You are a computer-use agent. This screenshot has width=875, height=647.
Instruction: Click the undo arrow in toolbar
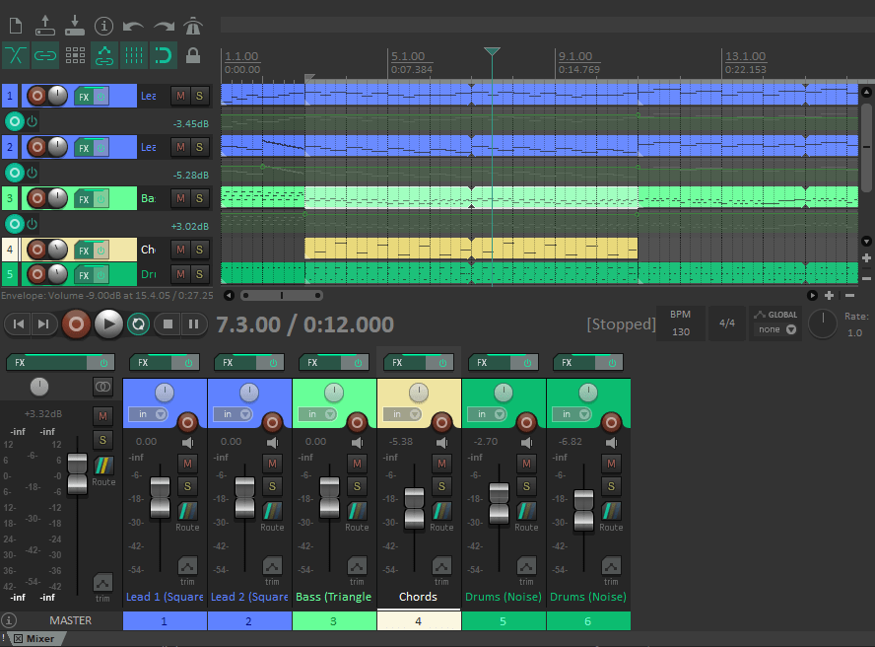pos(133,26)
